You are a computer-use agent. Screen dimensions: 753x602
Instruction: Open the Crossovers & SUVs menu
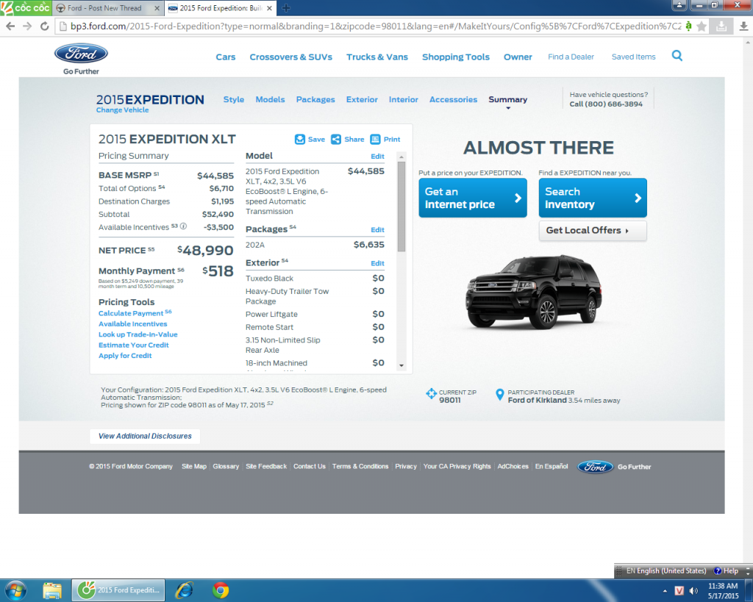(291, 57)
